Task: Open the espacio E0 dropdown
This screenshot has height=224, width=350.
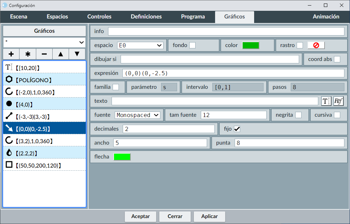Action: click(140, 45)
